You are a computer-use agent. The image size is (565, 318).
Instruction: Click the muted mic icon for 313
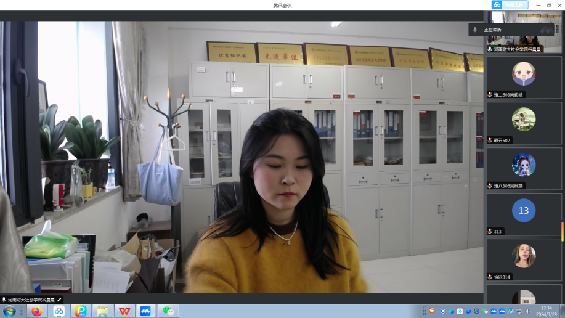point(490,232)
